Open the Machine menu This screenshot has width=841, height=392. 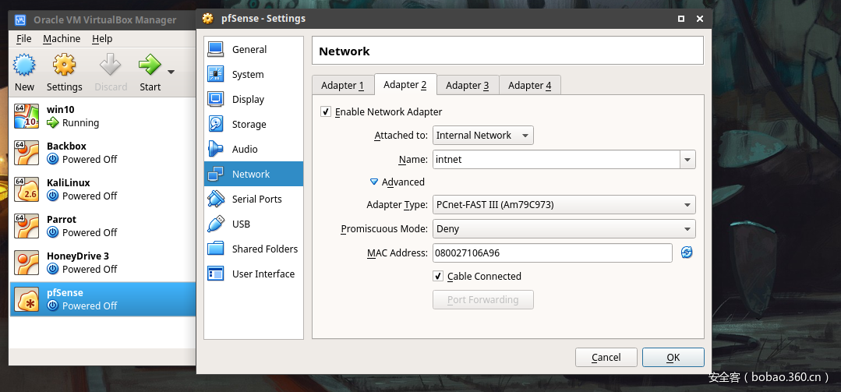click(x=62, y=38)
